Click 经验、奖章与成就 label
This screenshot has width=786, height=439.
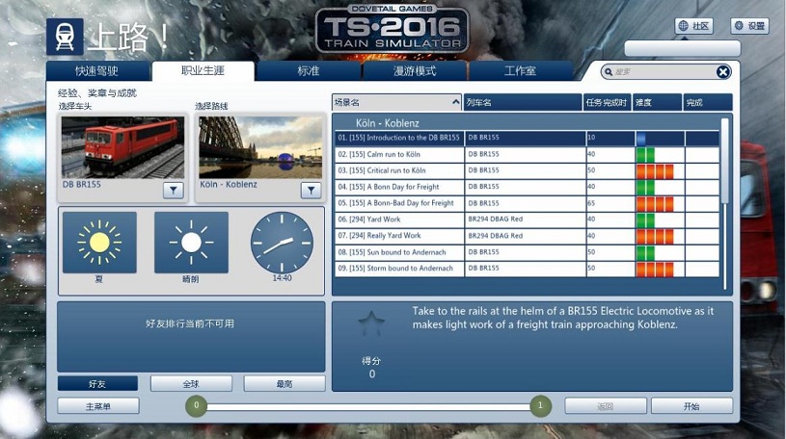pos(96,93)
